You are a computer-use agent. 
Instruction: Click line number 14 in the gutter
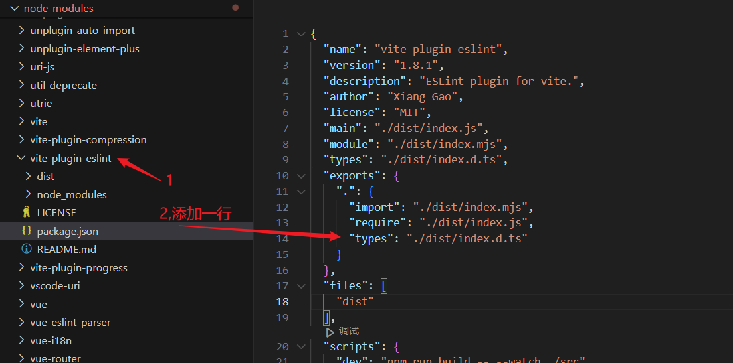point(283,238)
